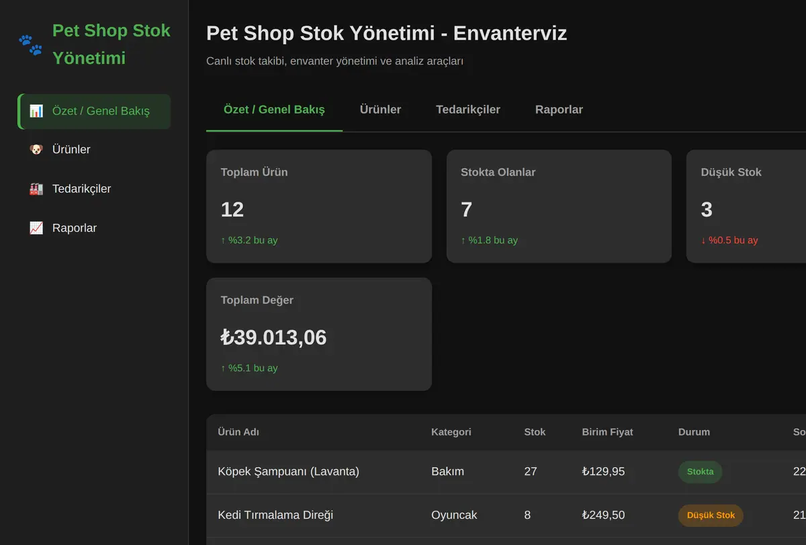Click the factory icon beside Tedarikçiler
806x545 pixels.
[36, 189]
